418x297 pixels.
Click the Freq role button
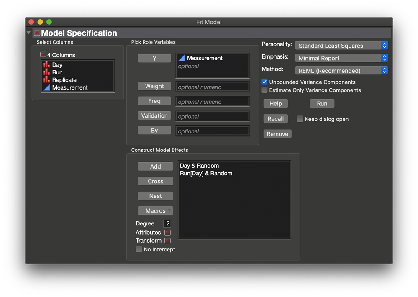click(154, 101)
